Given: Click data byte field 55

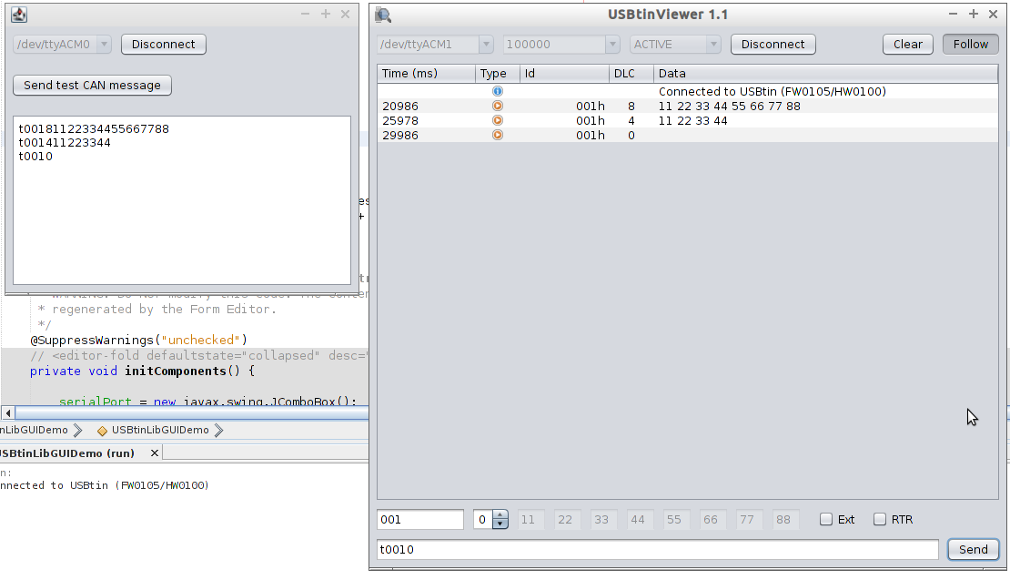Looking at the screenshot, I should [676, 519].
